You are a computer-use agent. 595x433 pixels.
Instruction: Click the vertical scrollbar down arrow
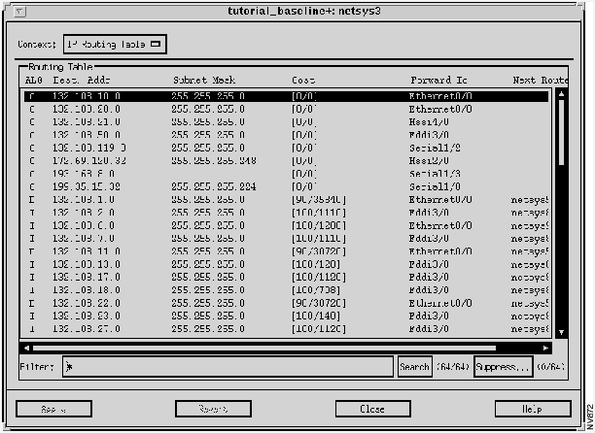(560, 332)
